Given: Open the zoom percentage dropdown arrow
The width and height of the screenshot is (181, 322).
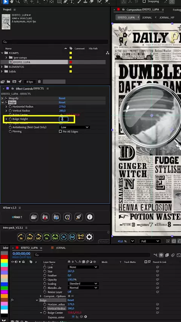Looking at the screenshot, I should 132,241.
